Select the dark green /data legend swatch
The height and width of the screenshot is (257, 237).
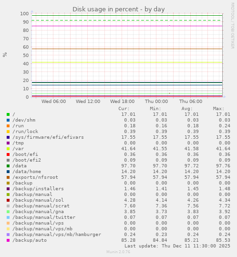coord(8,166)
